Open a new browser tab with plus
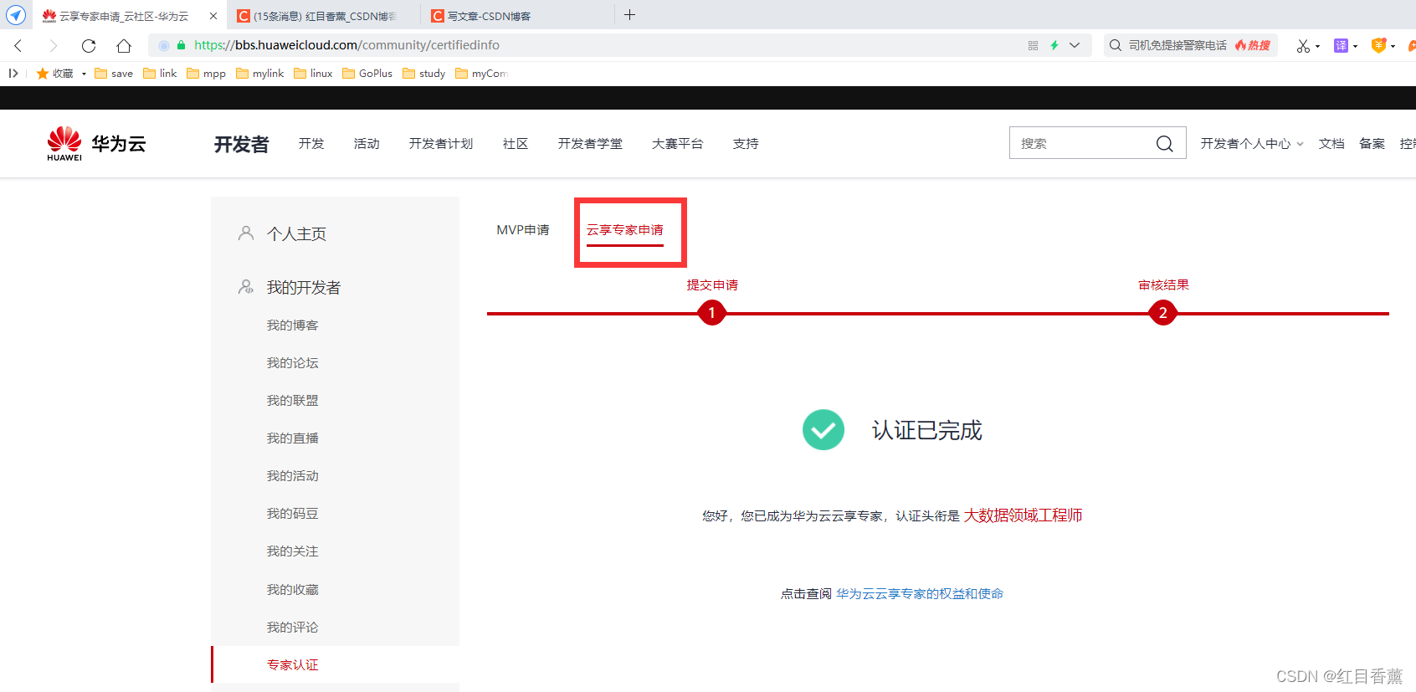The width and height of the screenshot is (1416, 692). [x=630, y=15]
